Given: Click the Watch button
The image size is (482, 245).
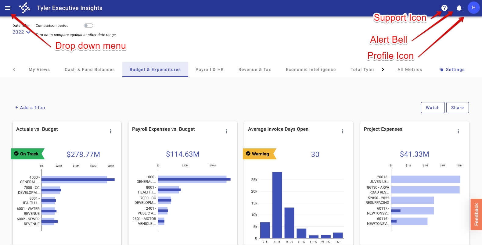Looking at the screenshot, I should pyautogui.click(x=433, y=108).
